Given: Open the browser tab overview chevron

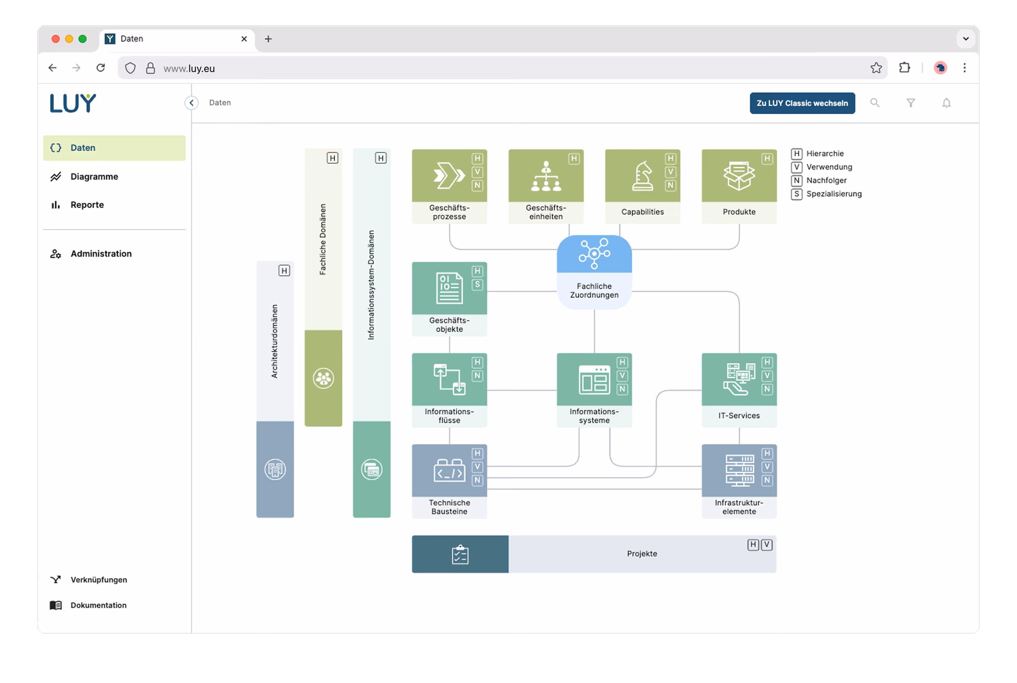Looking at the screenshot, I should click(966, 39).
